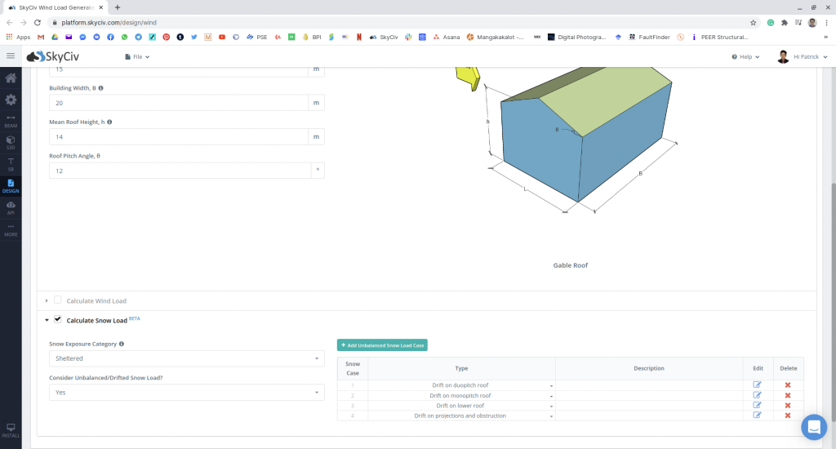Click the Roof Pitch Angle input field
This screenshot has width=836, height=449.
180,171
